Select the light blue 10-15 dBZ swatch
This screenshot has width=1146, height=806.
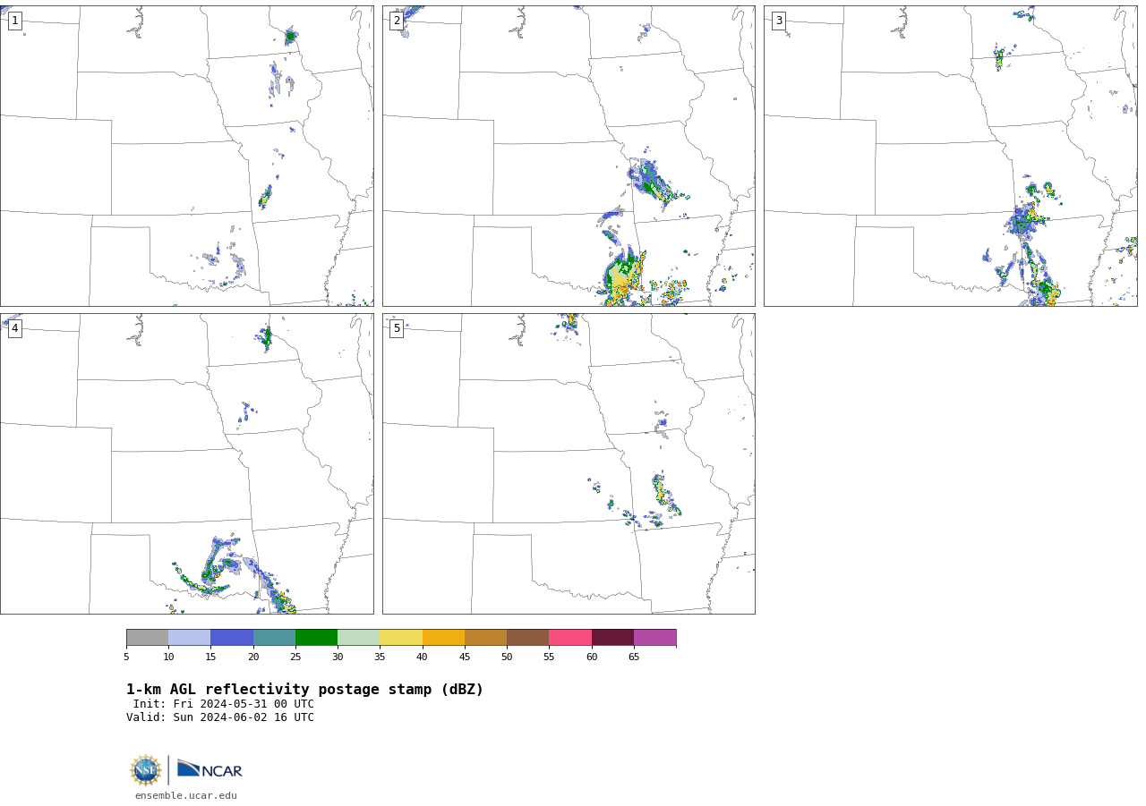point(190,638)
